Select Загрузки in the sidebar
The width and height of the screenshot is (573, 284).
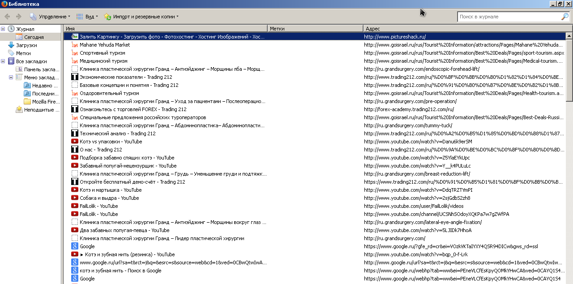26,45
